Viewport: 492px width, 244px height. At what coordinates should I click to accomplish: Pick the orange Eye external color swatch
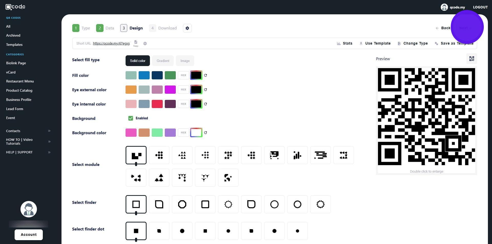131,90
